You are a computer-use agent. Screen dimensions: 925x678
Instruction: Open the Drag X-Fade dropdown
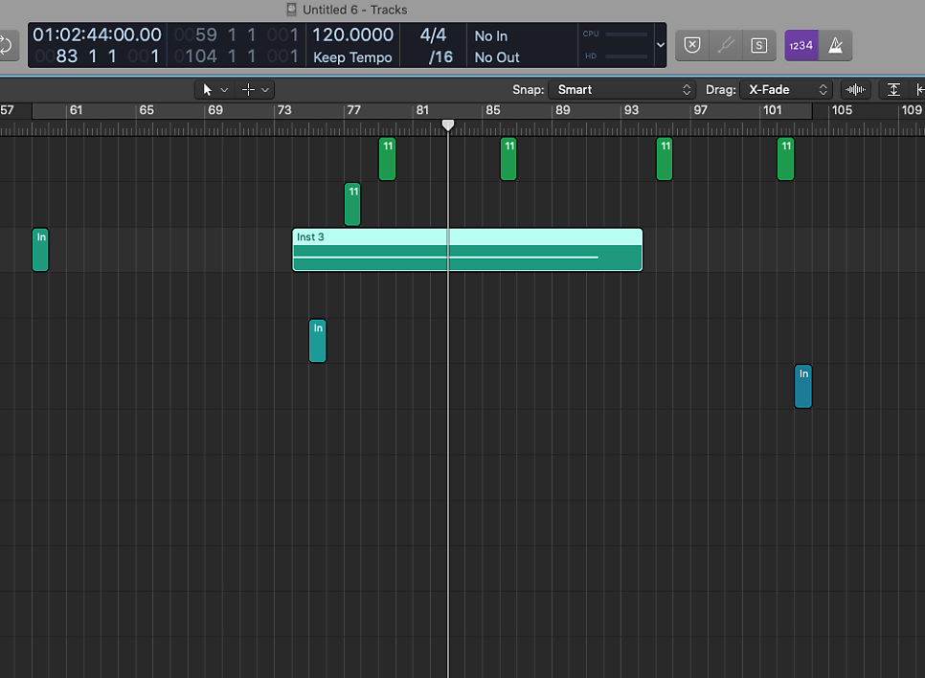[786, 90]
